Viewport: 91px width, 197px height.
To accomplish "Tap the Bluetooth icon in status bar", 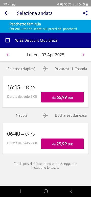I will (58, 4).
